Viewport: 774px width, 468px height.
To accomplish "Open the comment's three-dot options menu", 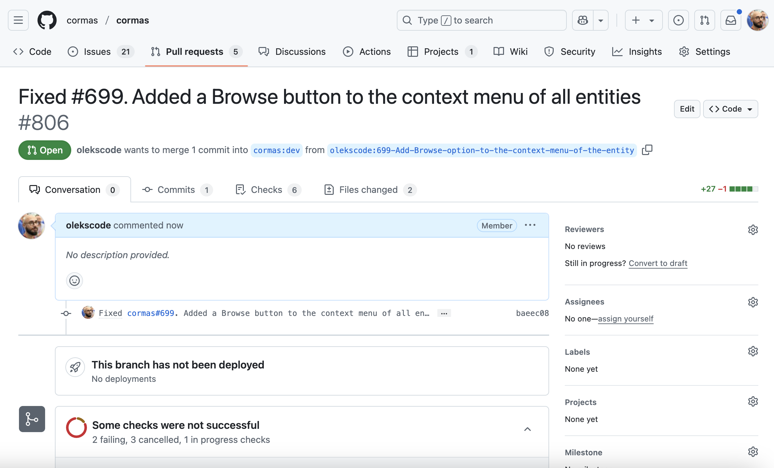I will (x=530, y=225).
